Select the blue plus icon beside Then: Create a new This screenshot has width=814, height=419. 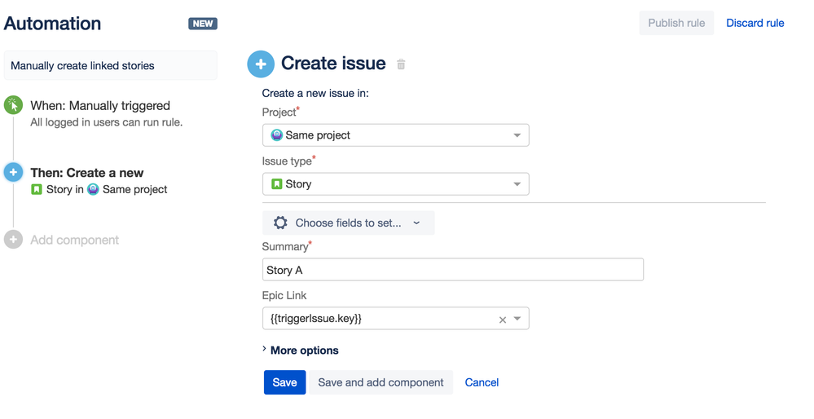pos(14,172)
